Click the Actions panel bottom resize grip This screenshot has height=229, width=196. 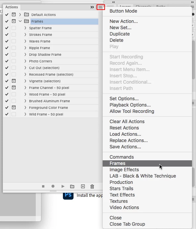(x=53, y=191)
